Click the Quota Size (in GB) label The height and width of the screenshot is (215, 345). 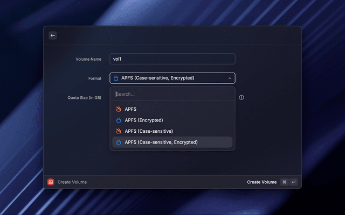click(84, 97)
